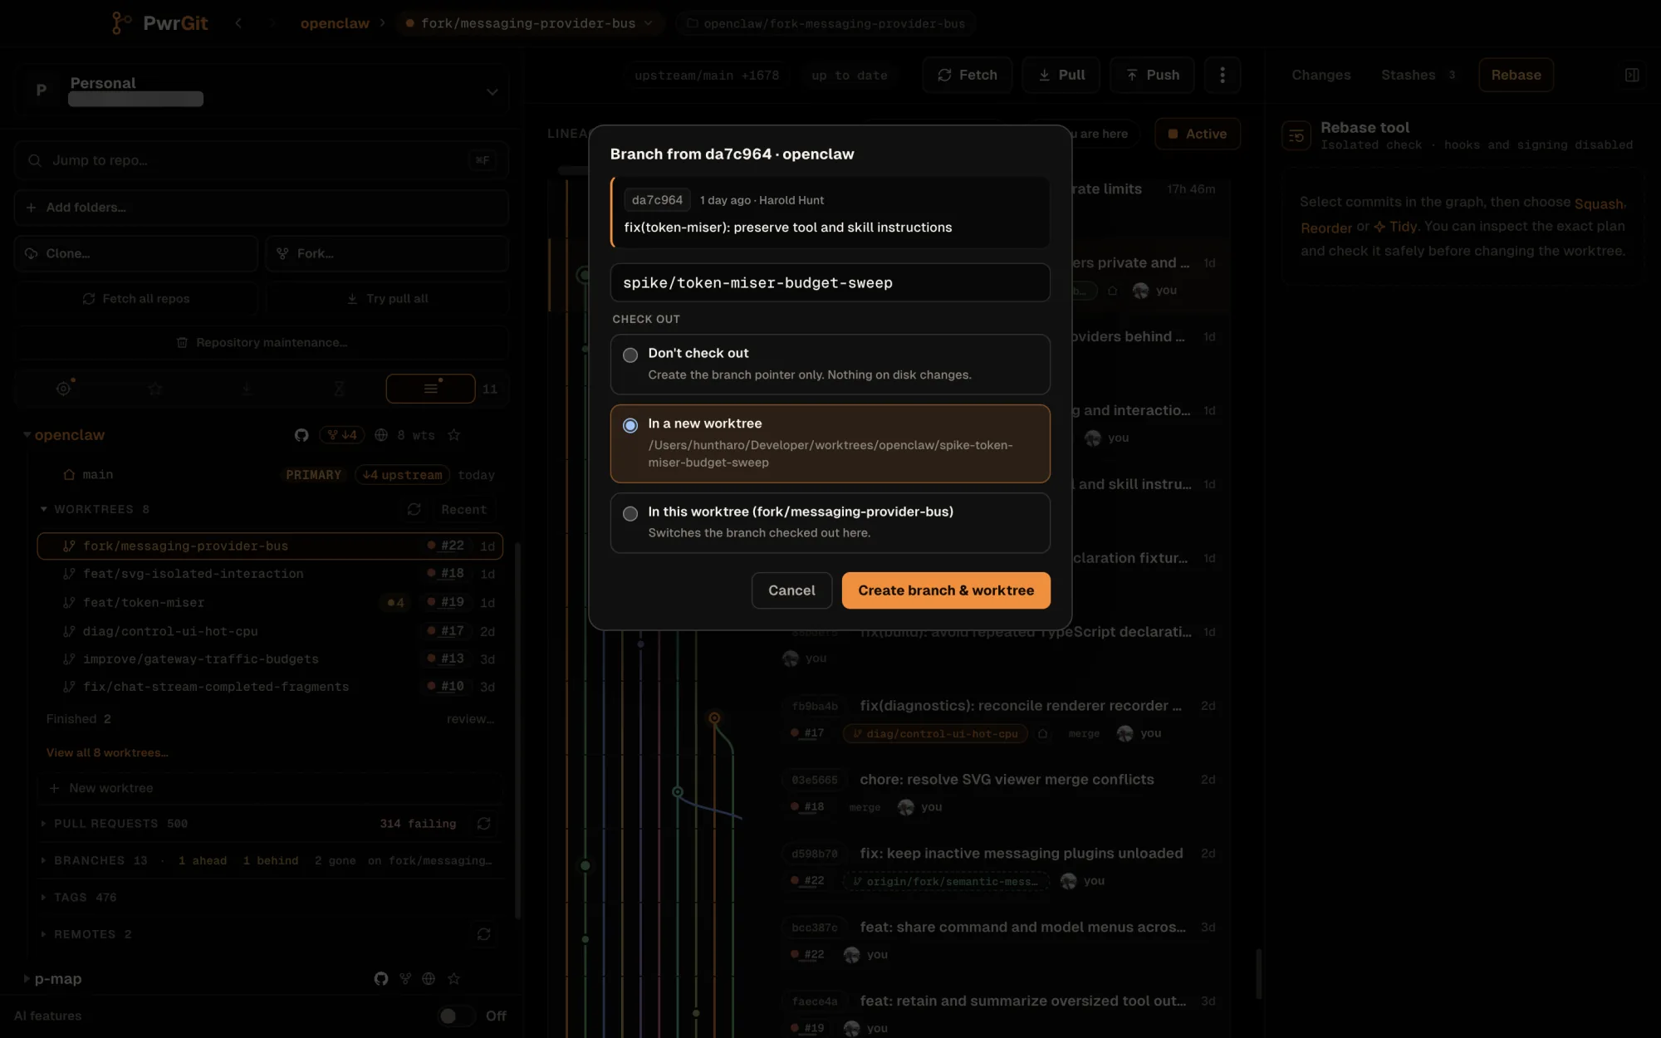Select In this worktree radio option
This screenshot has width=1661, height=1038.
[830, 522]
